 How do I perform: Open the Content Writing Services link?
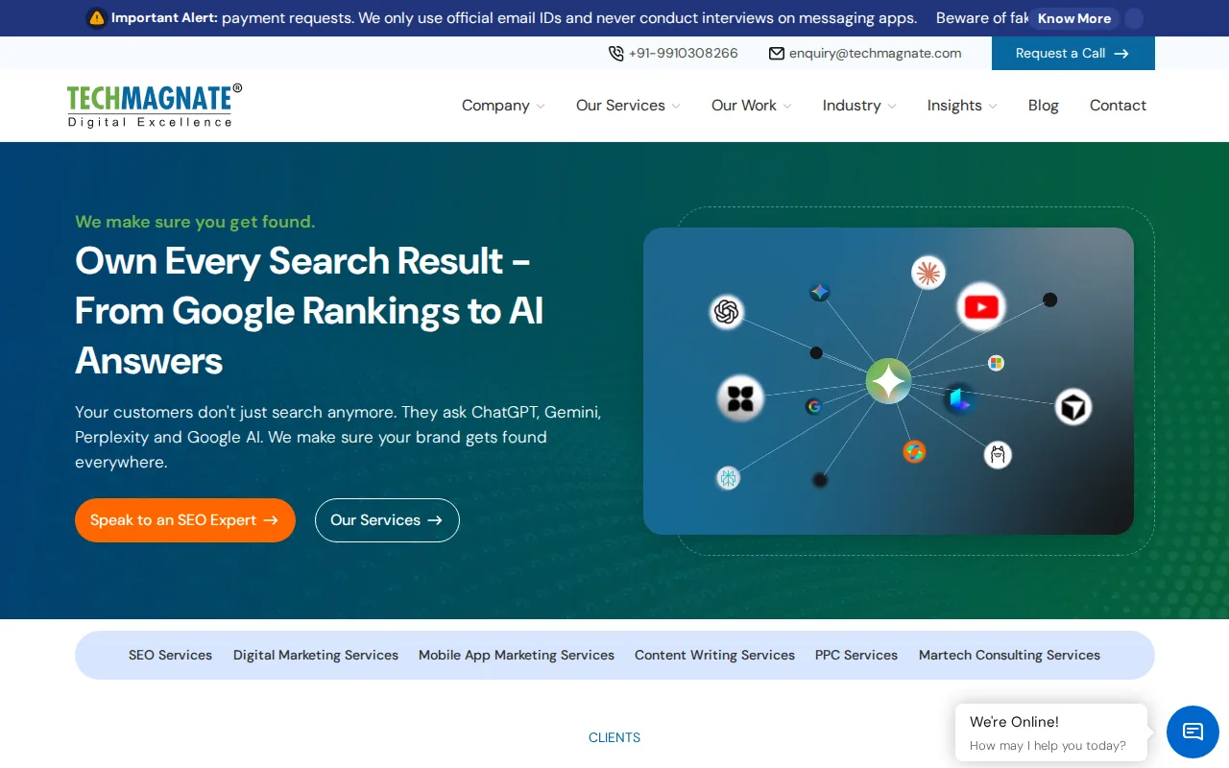714,655
